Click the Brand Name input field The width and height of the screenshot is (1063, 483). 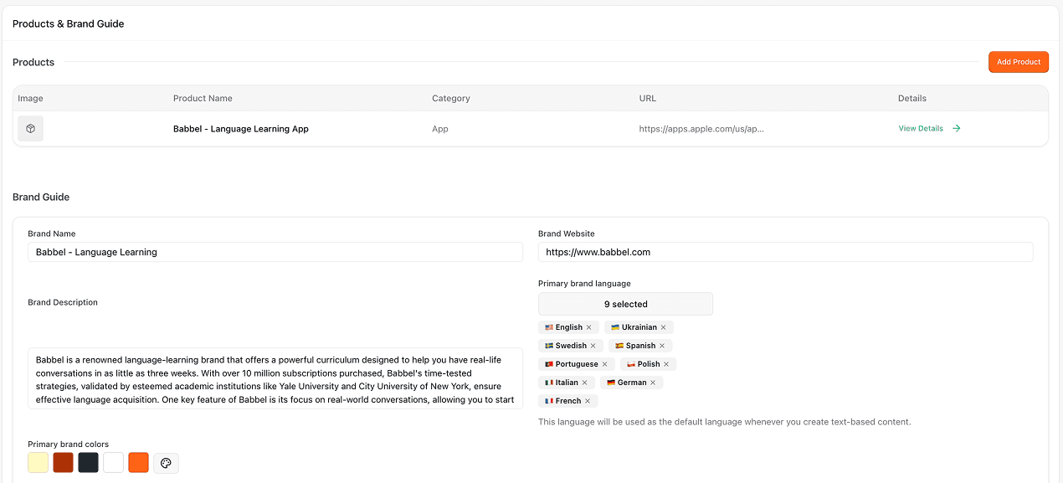coord(275,252)
